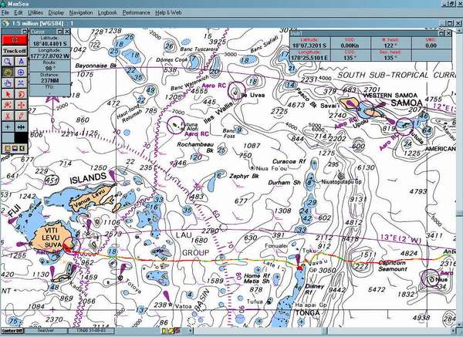Open the Navigation menu
This screenshot has width=463, height=337.
pos(81,12)
